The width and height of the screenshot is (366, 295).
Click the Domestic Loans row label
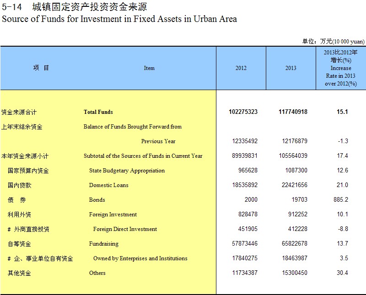(x=108, y=185)
